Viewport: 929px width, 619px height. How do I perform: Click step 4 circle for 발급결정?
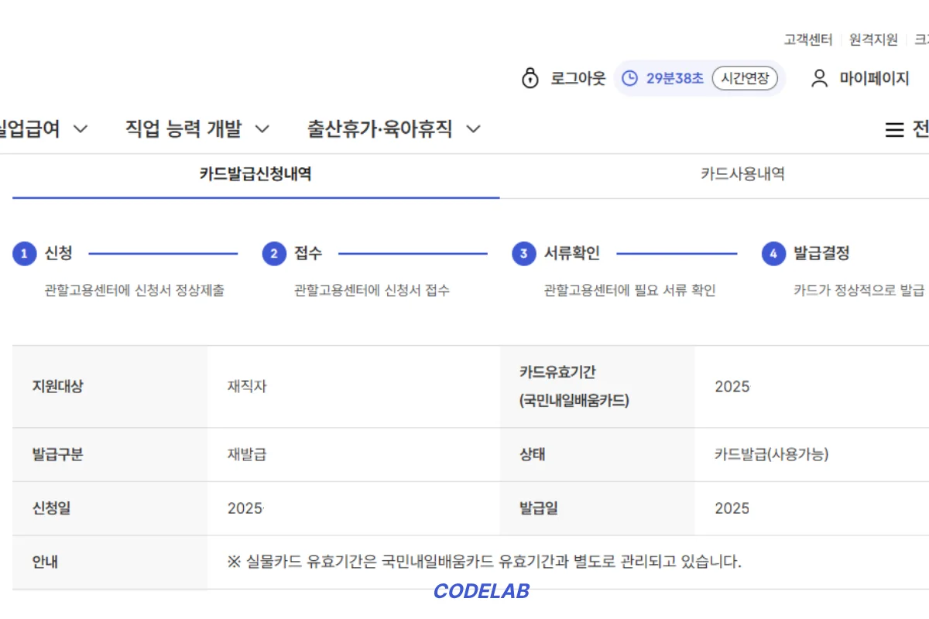773,254
